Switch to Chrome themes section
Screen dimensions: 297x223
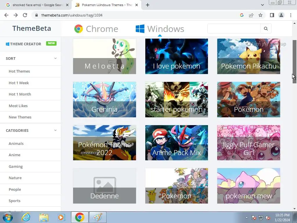96,29
